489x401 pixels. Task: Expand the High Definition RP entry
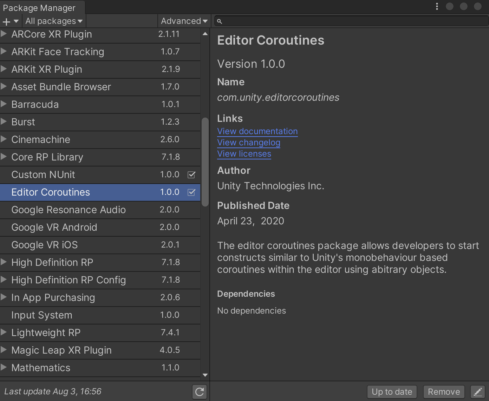click(x=4, y=262)
